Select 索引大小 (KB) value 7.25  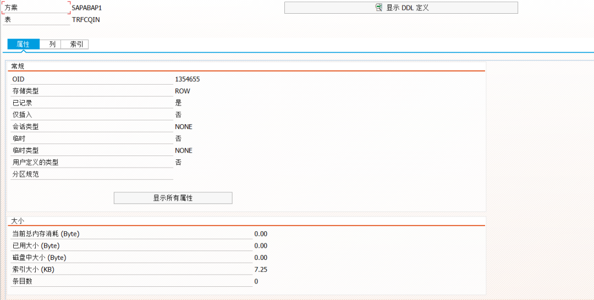(x=261, y=270)
